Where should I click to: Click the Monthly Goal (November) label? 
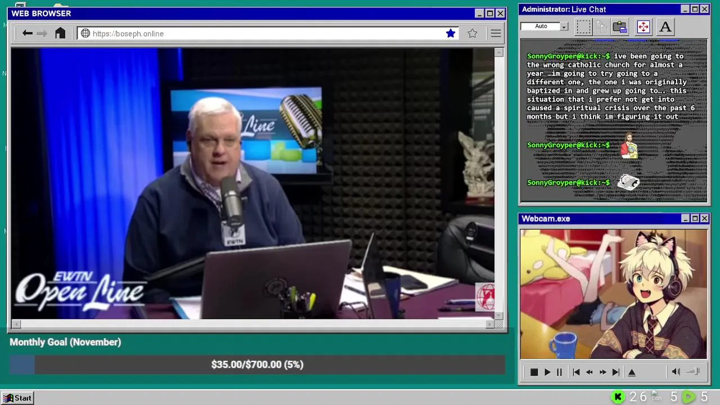(65, 342)
